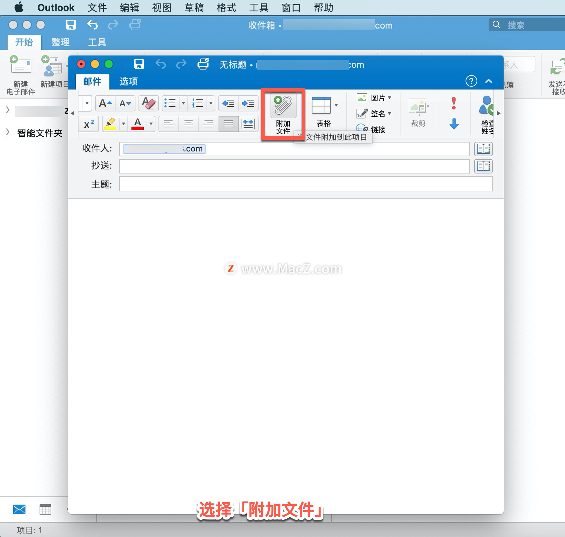This screenshot has height=537, width=565.
Task: Click the Check Names person icon
Action: coord(487,115)
